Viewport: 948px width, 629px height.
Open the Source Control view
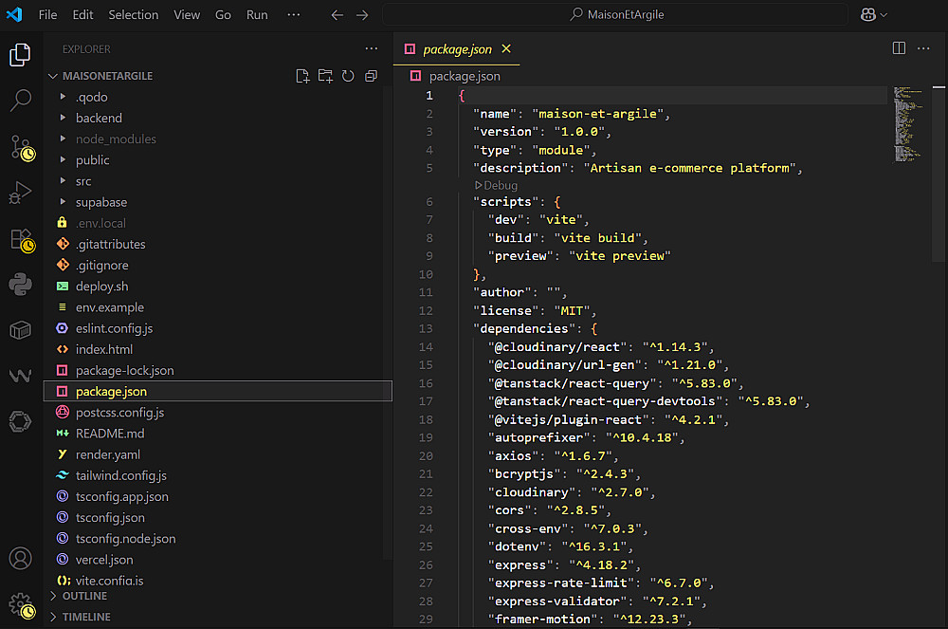[21, 147]
